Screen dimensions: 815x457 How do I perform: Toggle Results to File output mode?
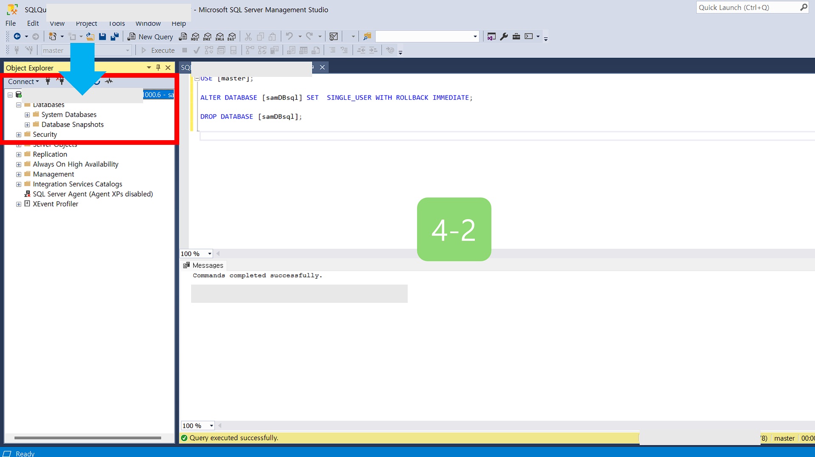tap(316, 50)
